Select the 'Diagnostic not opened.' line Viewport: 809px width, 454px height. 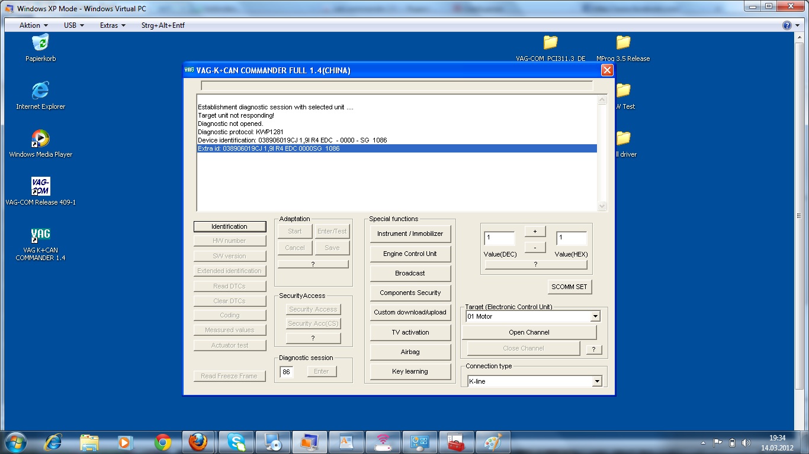(230, 124)
